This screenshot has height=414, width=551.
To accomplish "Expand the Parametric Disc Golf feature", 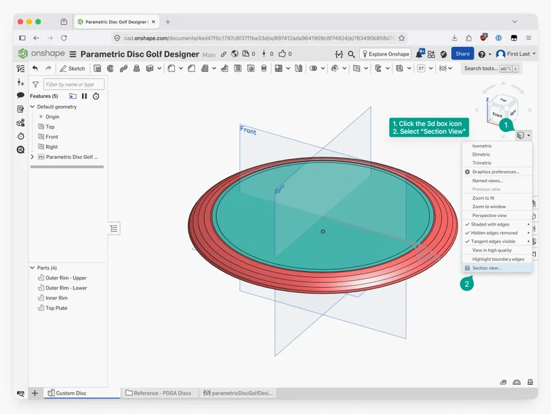I will [32, 157].
